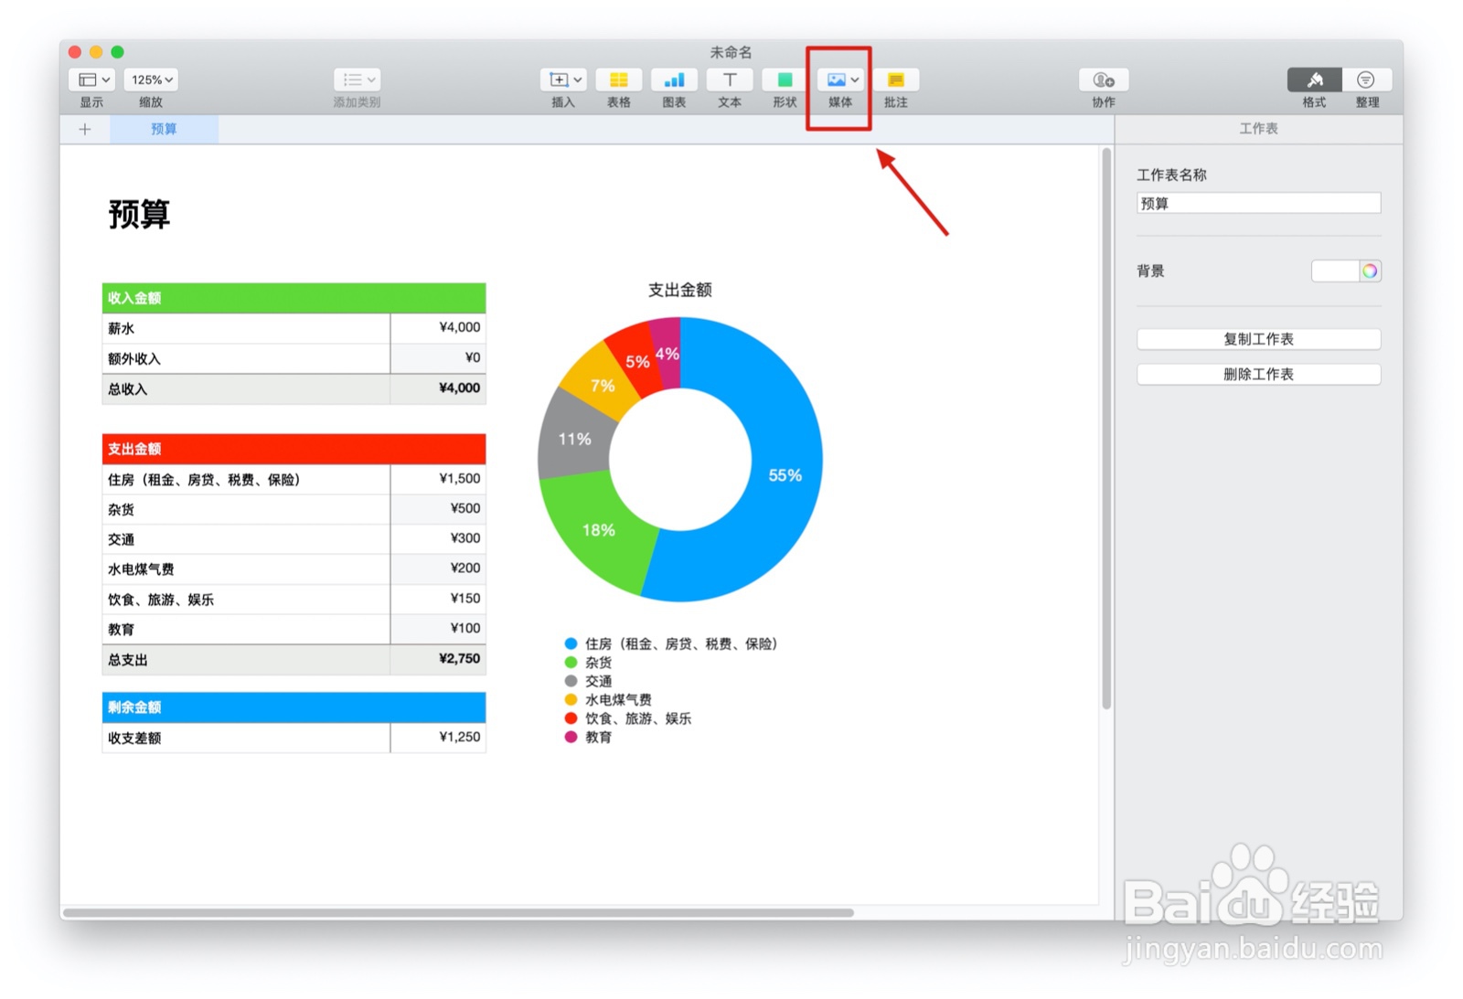
Task: Click the red 5% donut segment
Action: (636, 360)
